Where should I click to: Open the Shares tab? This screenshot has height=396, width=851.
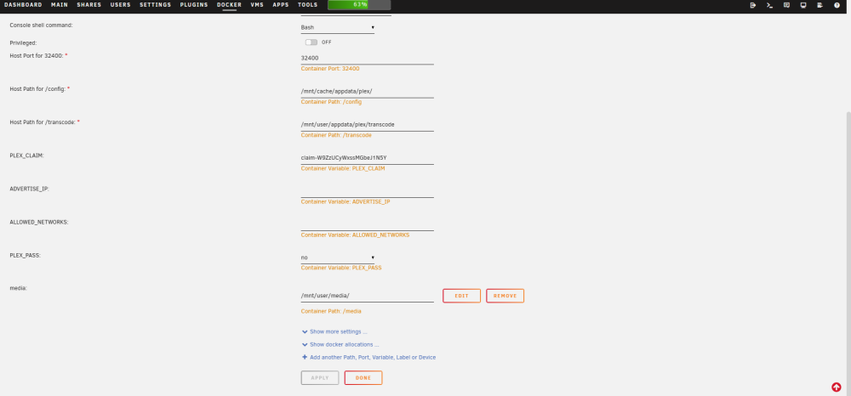pos(89,5)
